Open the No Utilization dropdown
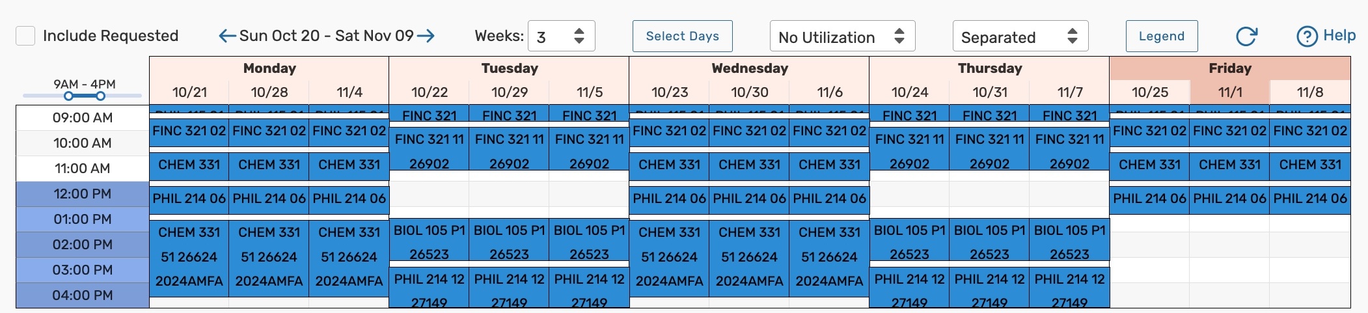 click(x=842, y=36)
